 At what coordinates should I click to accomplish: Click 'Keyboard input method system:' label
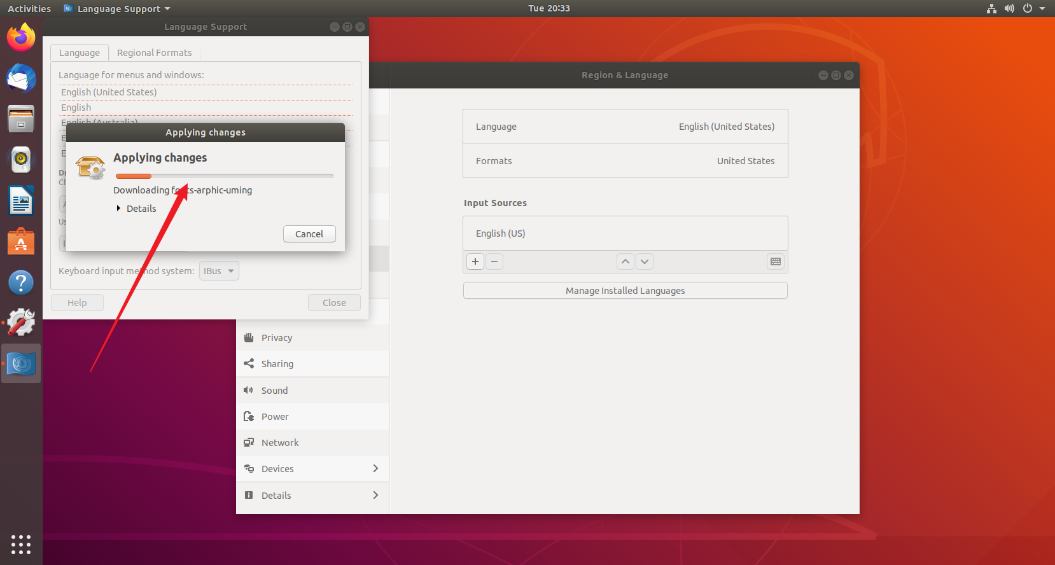[127, 271]
